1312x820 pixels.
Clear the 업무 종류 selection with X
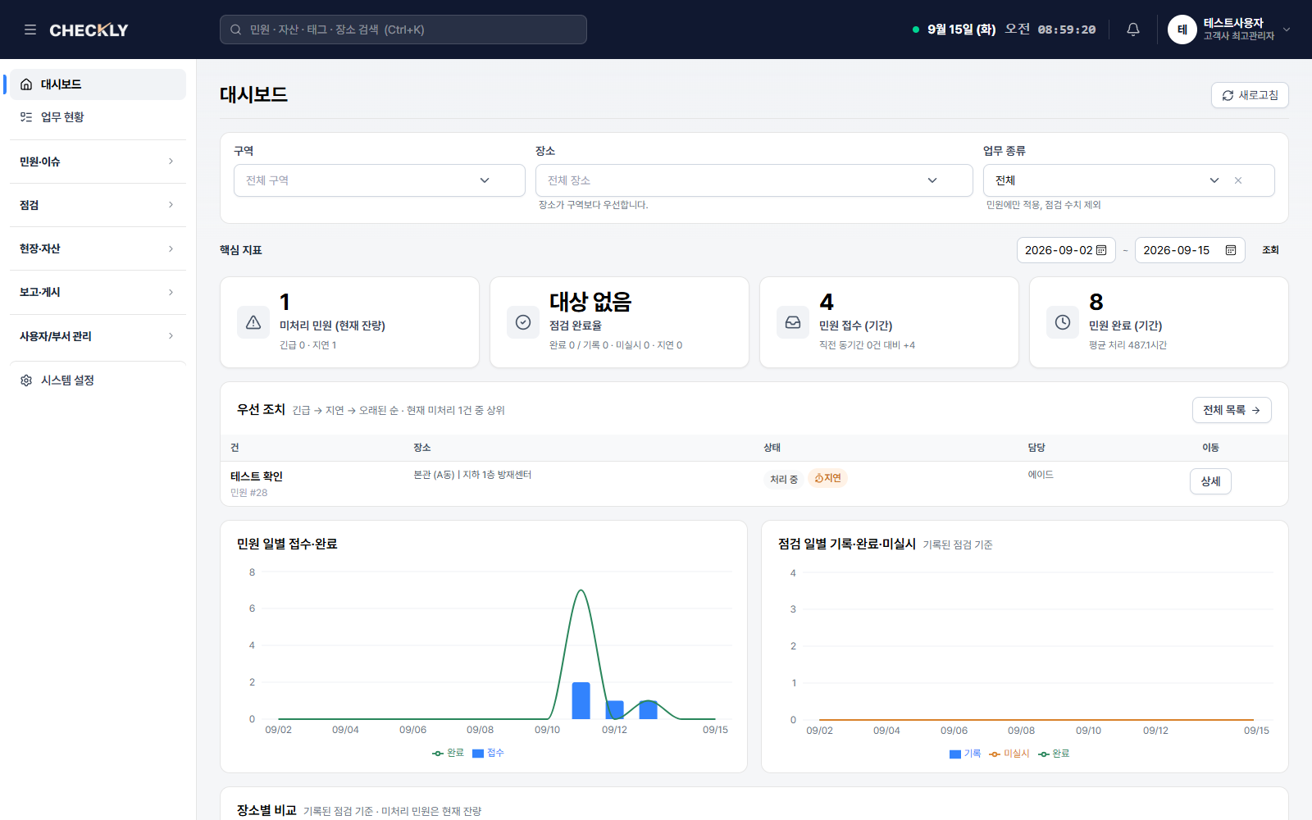[1238, 180]
